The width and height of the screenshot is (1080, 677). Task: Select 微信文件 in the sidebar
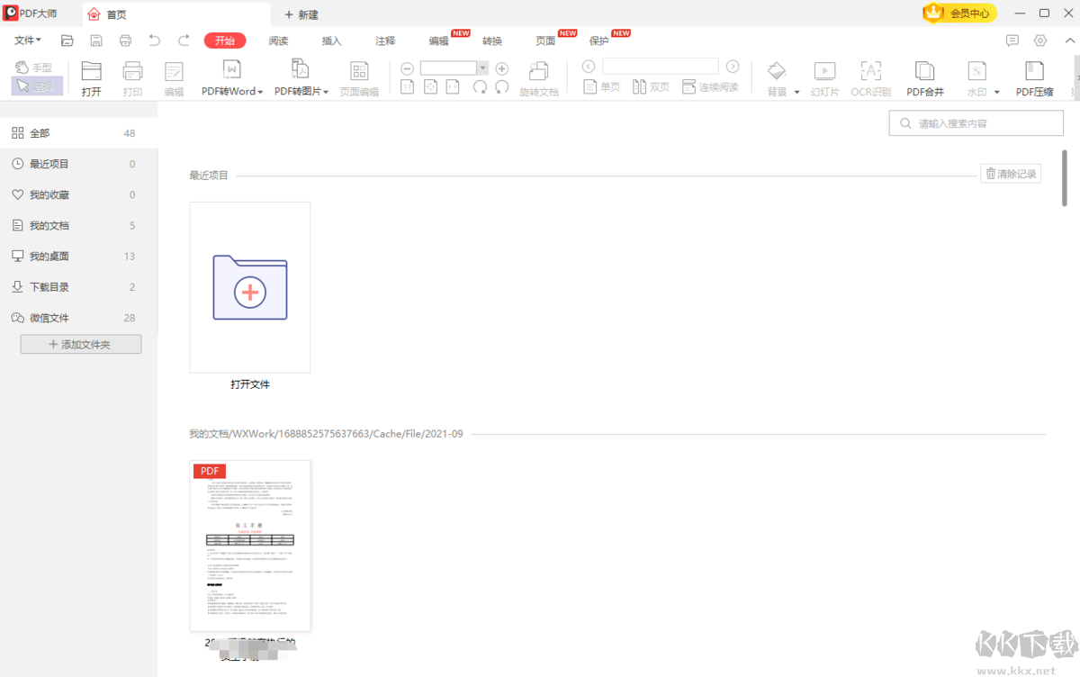coord(78,317)
